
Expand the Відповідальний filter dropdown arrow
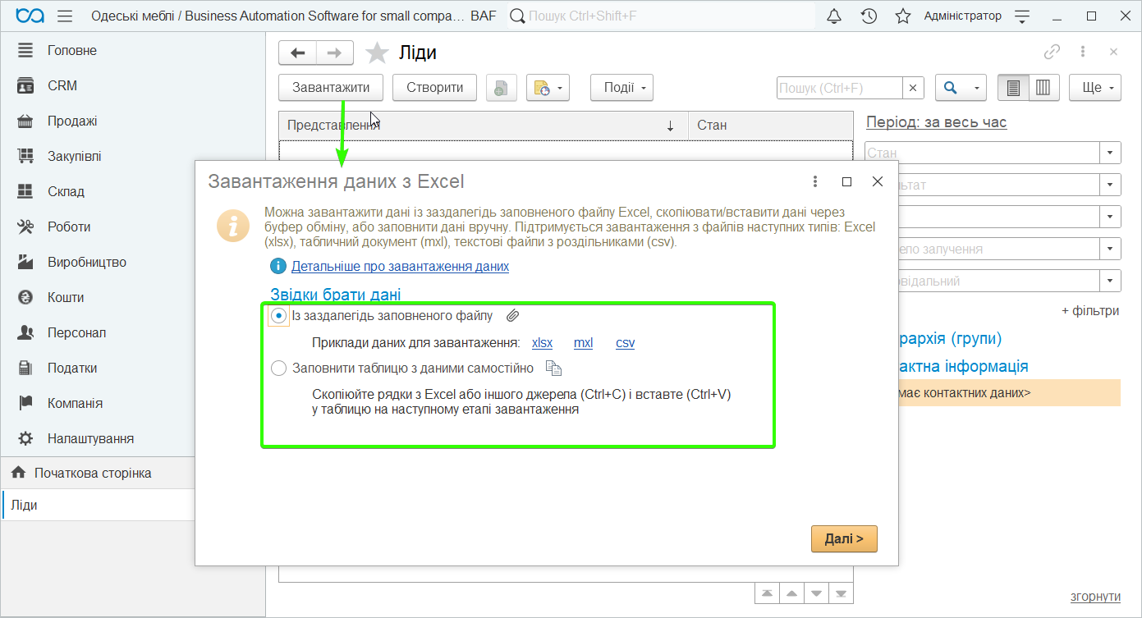[1111, 281]
